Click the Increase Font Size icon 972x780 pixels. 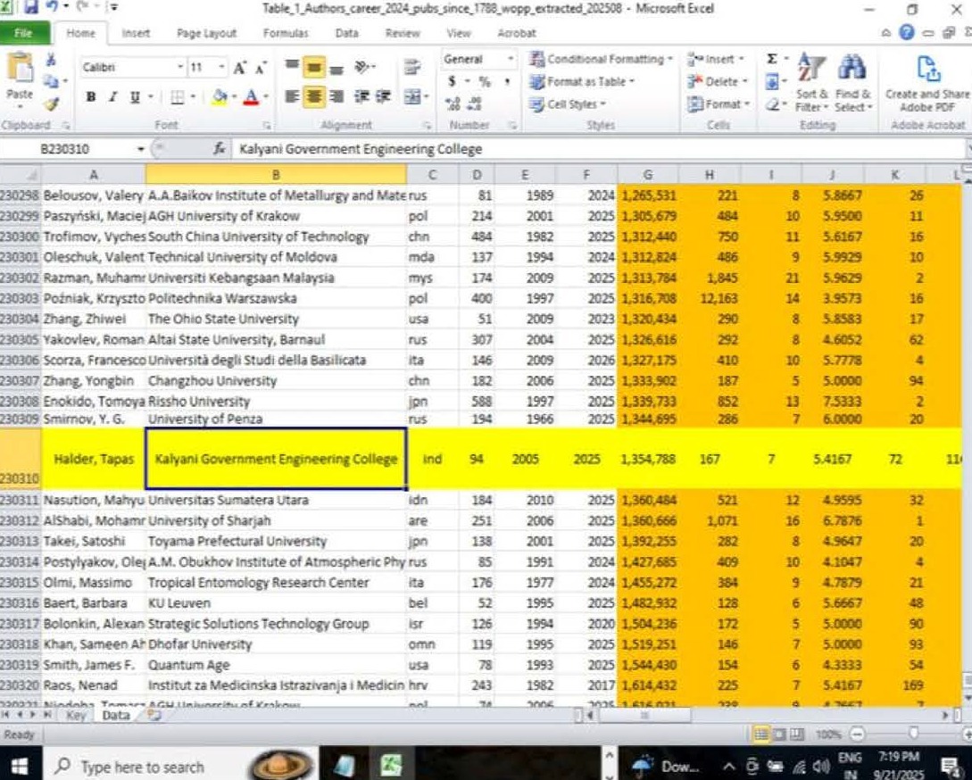pyautogui.click(x=239, y=68)
